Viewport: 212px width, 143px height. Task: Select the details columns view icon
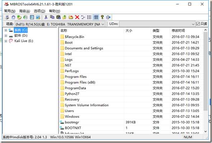pos(96,17)
